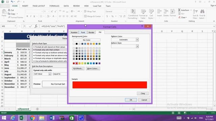Click OK in Format Cells dialog
The height and width of the screenshot is (121, 216).
pyautogui.click(x=131, y=100)
